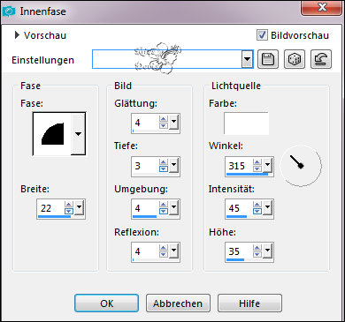Click the randomize parameters dice icon

295,59
